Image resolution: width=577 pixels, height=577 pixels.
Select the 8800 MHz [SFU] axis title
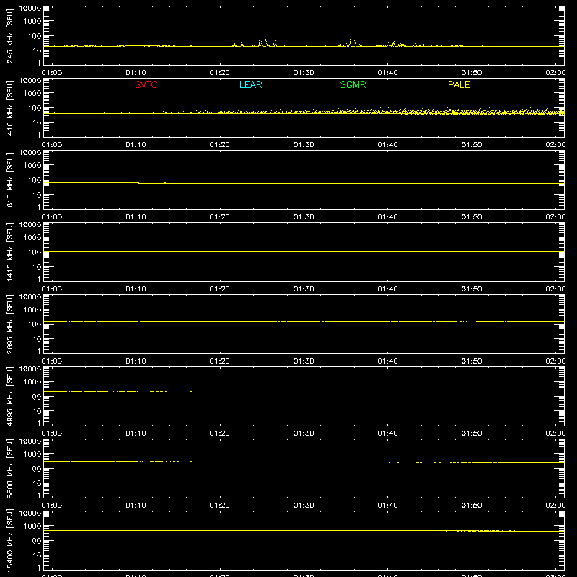coord(9,468)
